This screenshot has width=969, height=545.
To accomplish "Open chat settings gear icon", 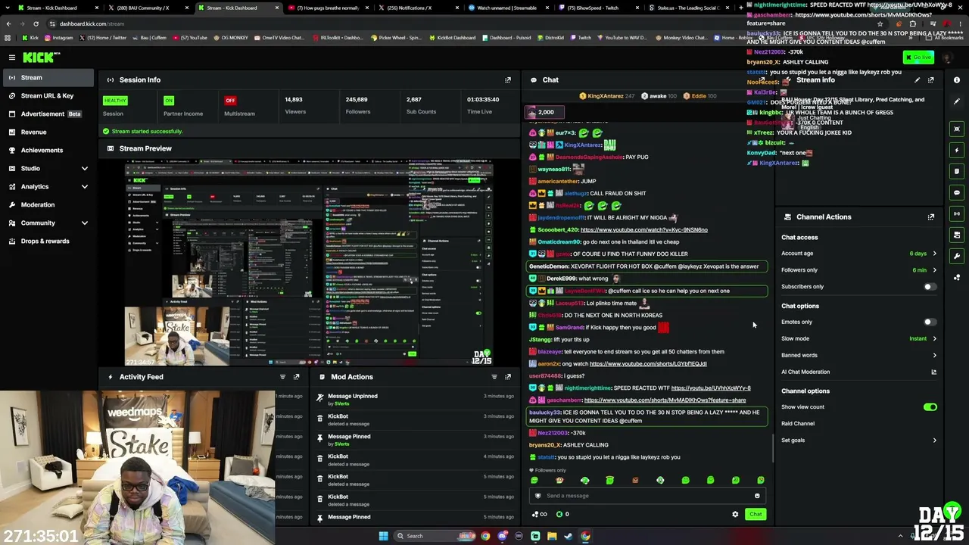I will (735, 515).
